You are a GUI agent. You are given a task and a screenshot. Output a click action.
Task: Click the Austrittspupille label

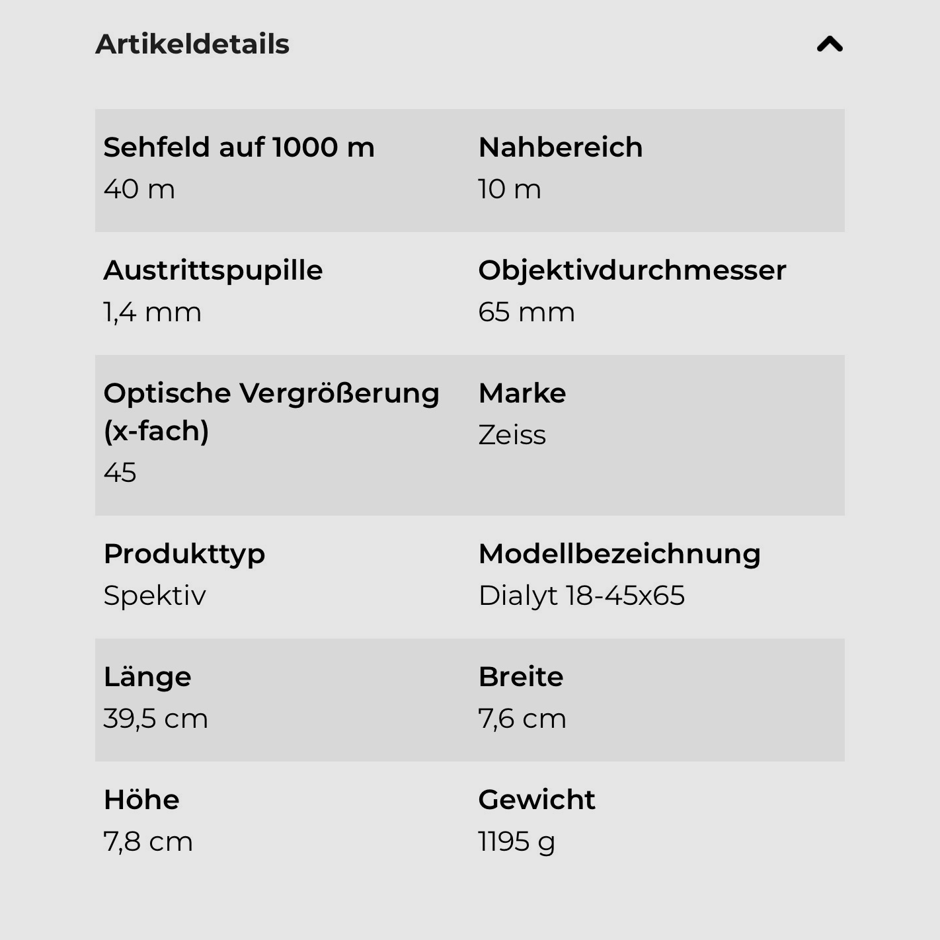click(x=213, y=270)
